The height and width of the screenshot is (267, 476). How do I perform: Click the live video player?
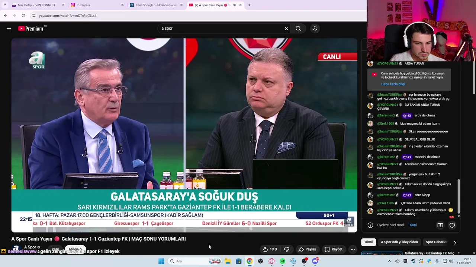click(x=184, y=135)
